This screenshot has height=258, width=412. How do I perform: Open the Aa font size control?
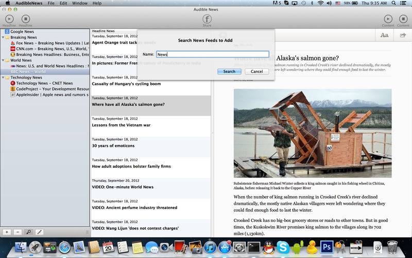click(x=384, y=35)
